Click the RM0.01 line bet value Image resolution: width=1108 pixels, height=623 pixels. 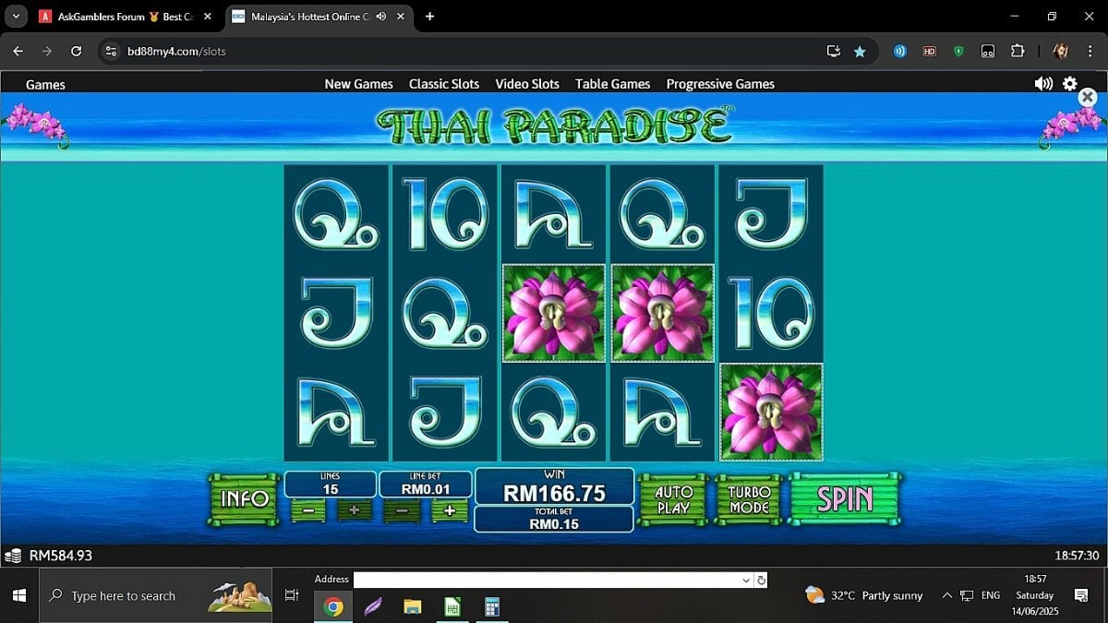(427, 489)
